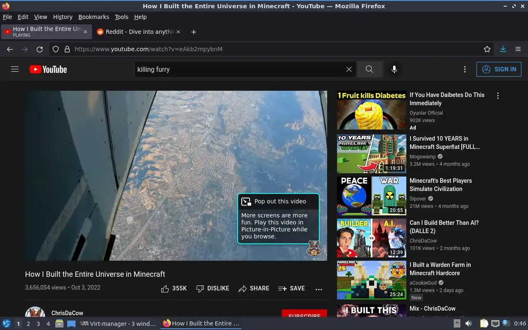Show site security padlock info
The image size is (528, 330).
pos(67,49)
